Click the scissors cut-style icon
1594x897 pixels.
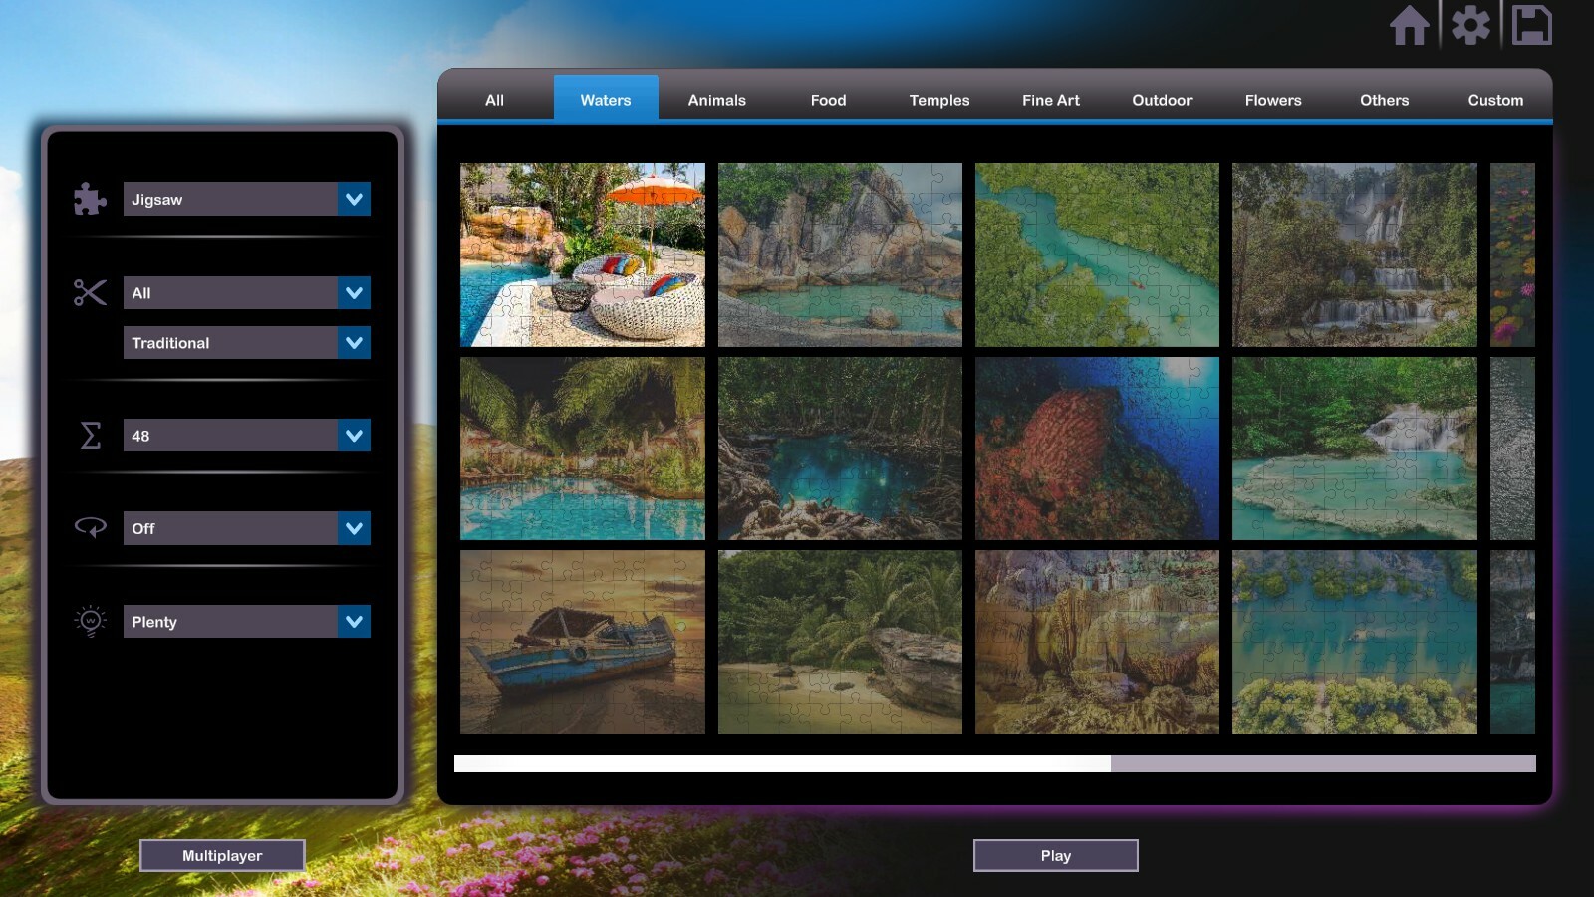point(89,292)
